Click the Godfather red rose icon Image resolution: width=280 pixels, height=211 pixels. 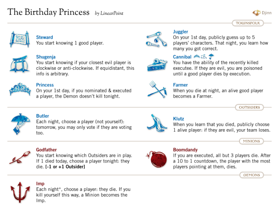coord(20,158)
